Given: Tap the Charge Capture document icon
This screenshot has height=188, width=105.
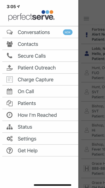Looking at the screenshot, I should 10,80.
